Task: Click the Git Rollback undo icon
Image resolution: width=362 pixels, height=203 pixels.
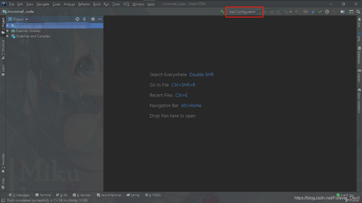Action: [x=334, y=12]
